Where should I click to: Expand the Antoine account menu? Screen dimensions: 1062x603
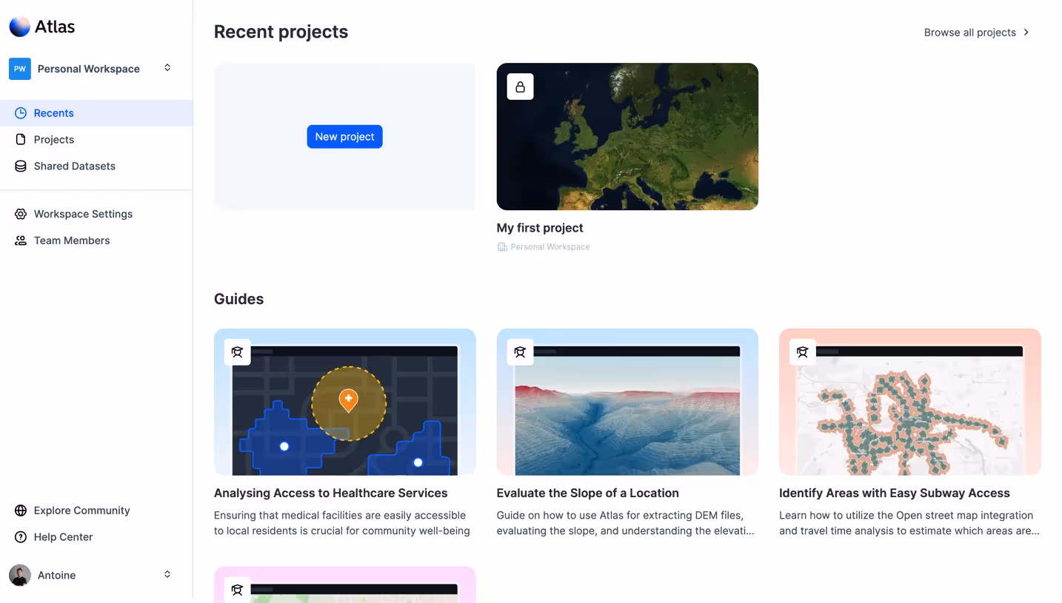(167, 574)
